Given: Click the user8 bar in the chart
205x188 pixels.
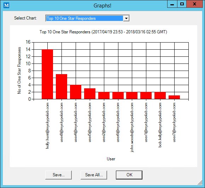Looking at the screenshot, I should tap(61, 87).
